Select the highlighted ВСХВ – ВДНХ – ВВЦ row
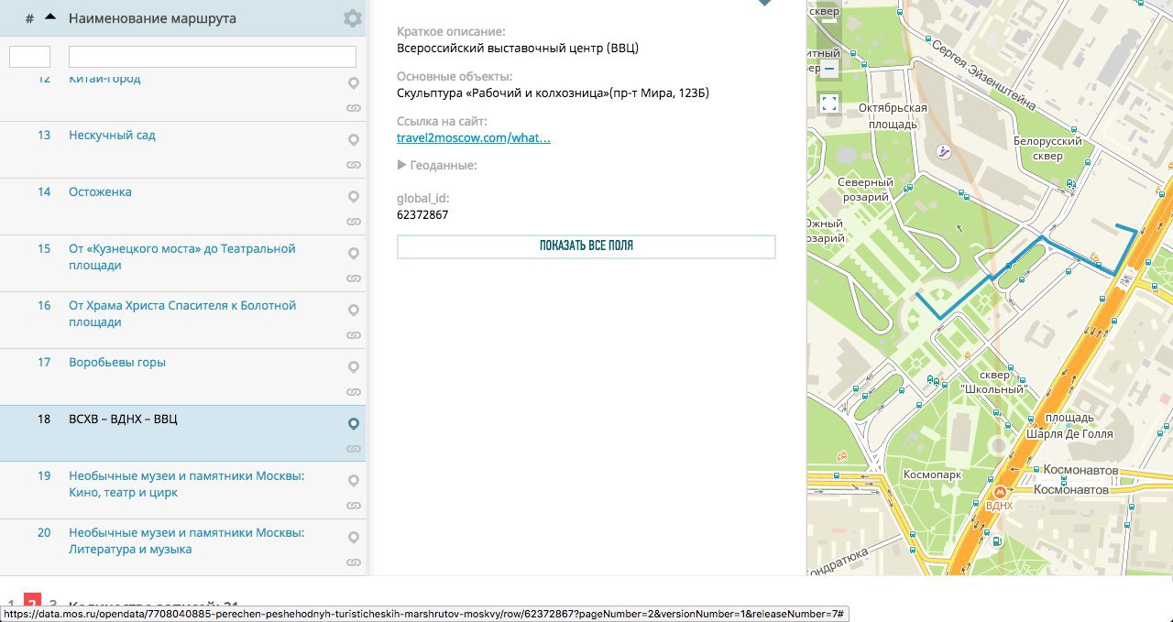Image resolution: width=1173 pixels, height=622 pixels. 123,420
